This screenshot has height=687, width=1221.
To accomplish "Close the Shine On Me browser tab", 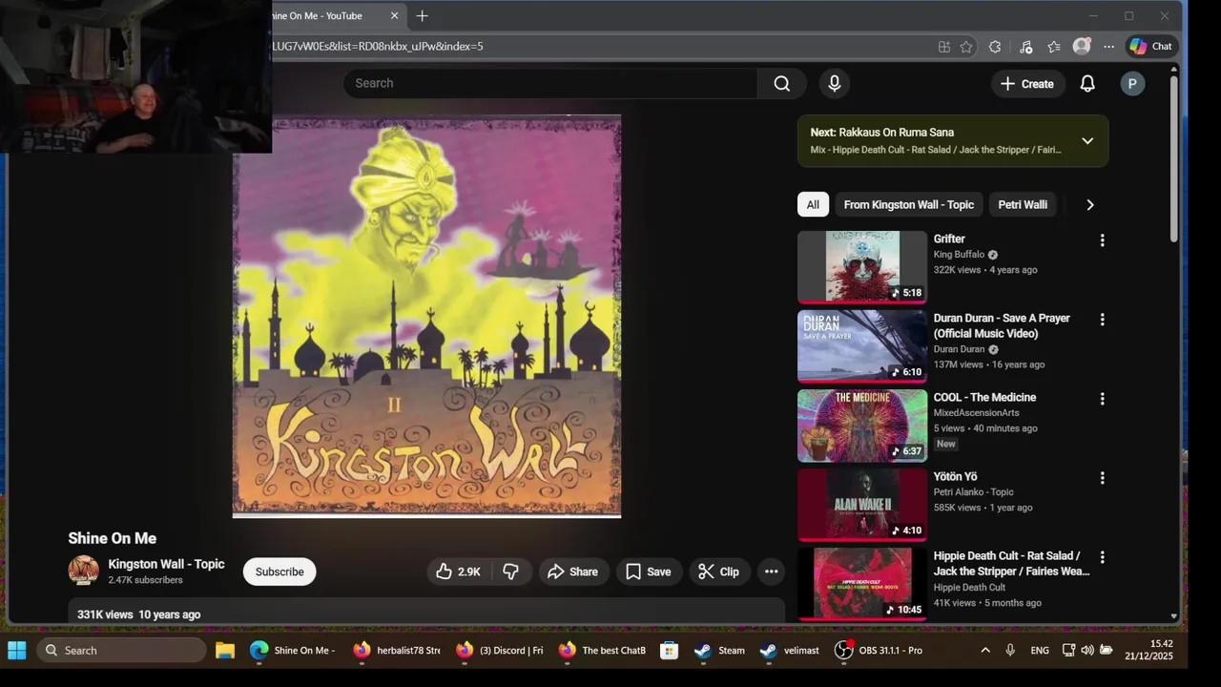I will coord(394,15).
